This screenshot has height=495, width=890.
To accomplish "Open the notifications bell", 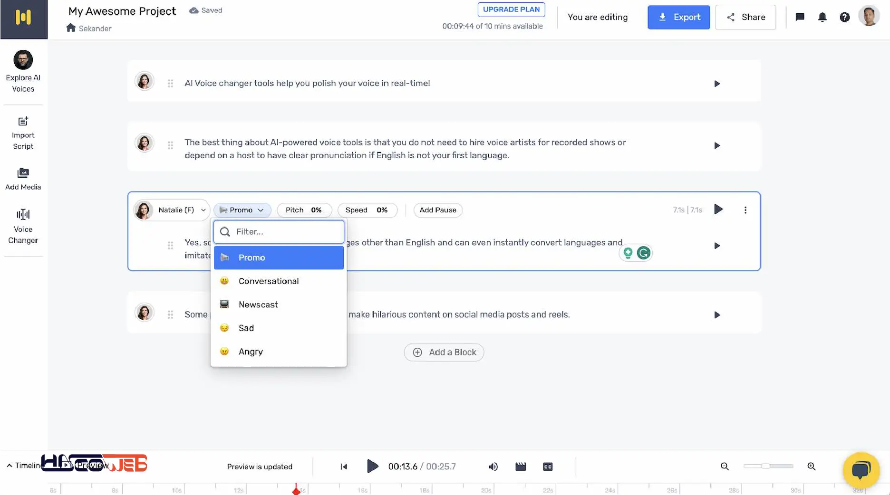I will pyautogui.click(x=822, y=17).
